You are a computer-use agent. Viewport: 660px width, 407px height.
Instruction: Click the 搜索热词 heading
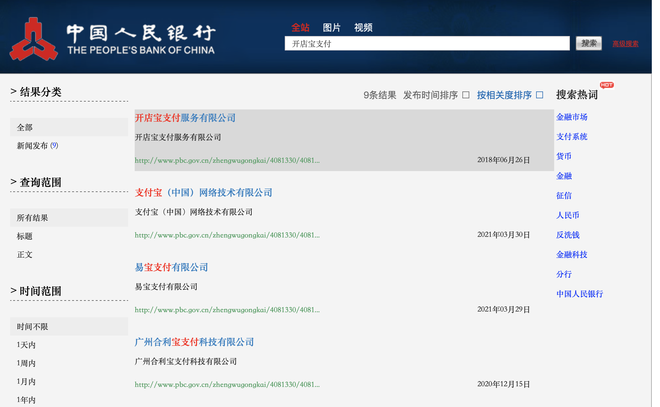click(x=577, y=95)
